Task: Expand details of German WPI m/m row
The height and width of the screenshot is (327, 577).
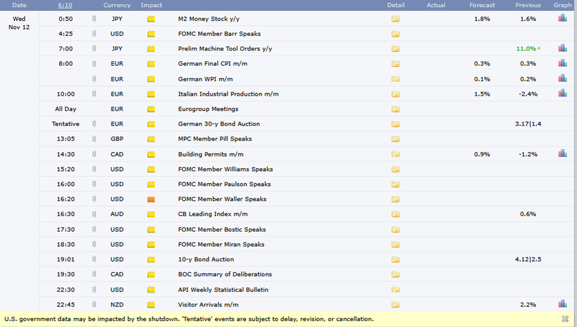Action: (x=395, y=79)
